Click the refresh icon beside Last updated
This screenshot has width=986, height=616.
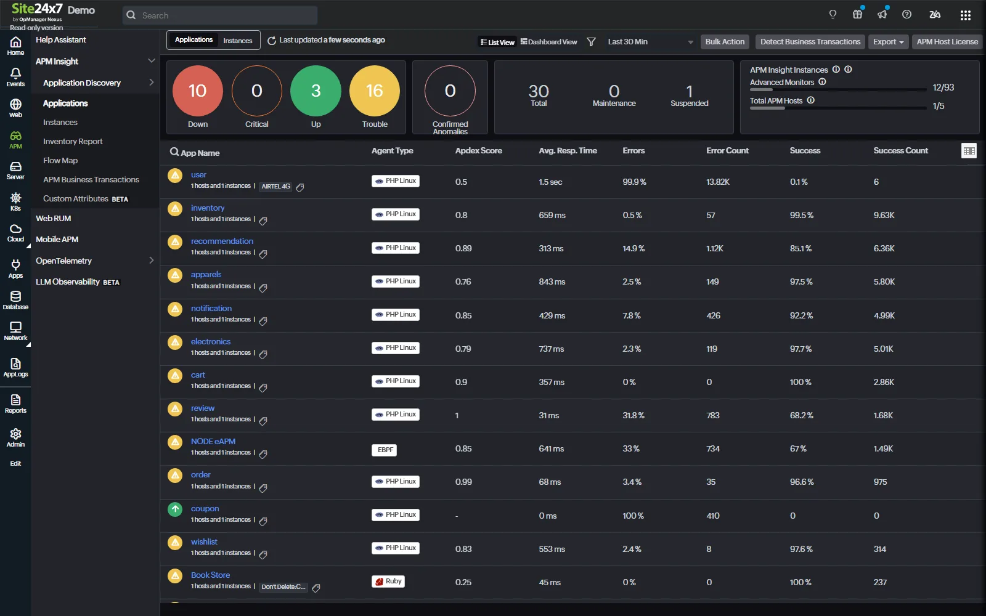(x=272, y=41)
